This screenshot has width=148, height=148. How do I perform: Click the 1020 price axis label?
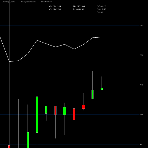click(x=141, y=115)
